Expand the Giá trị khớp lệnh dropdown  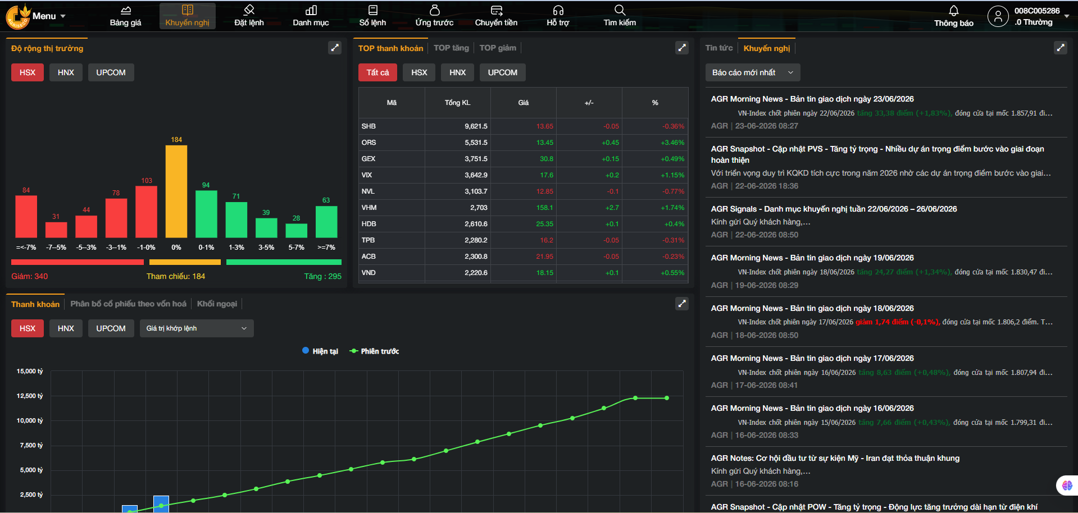coord(197,328)
